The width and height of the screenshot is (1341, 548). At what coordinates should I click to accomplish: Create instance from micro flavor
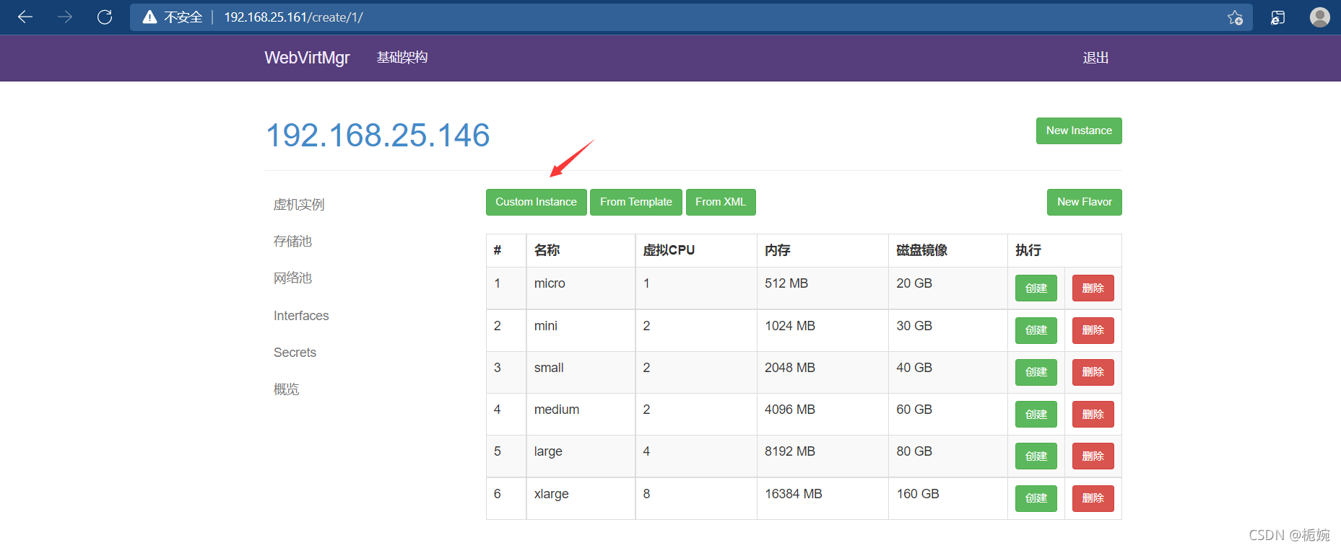[1036, 288]
